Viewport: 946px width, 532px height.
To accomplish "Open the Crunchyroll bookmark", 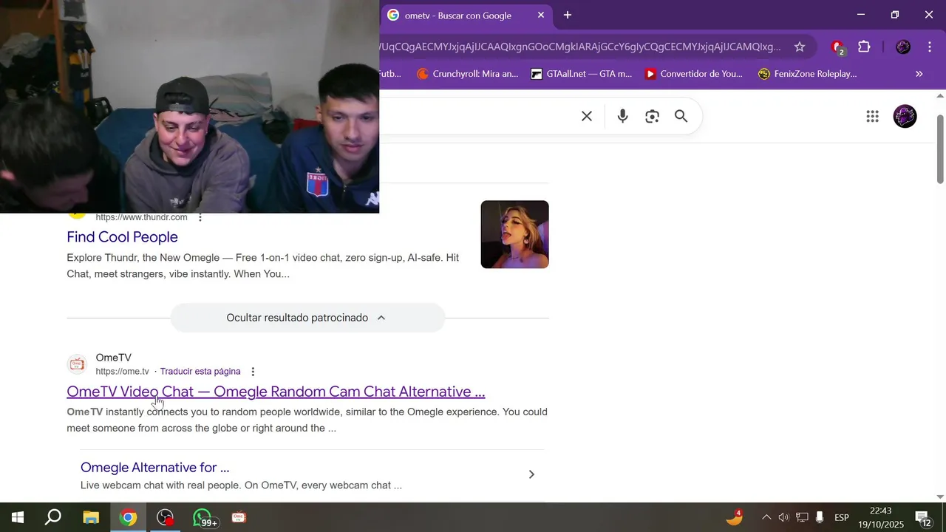I will point(467,74).
